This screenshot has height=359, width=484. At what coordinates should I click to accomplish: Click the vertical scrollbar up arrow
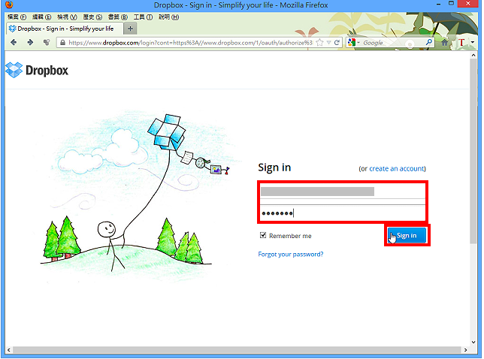coord(473,56)
